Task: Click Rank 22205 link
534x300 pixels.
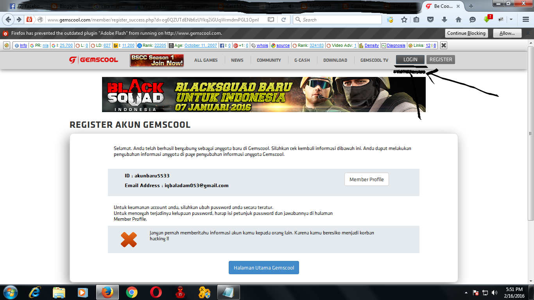Action: pyautogui.click(x=160, y=45)
